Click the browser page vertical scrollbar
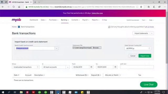This screenshot has height=94, width=168. coord(167,37)
